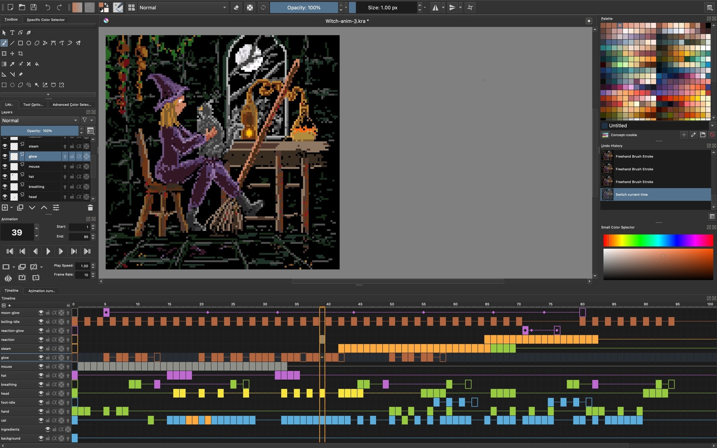Delete layer using the trash icon
Viewport: 717px width, 448px height.
[90, 208]
